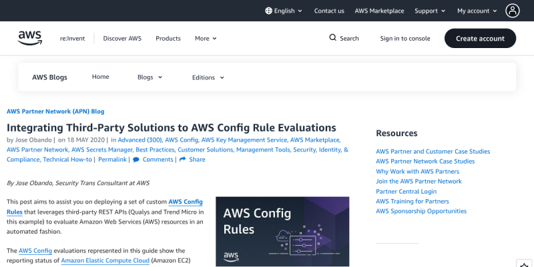
Task: Open Discover AWS menu item
Action: [x=122, y=39]
